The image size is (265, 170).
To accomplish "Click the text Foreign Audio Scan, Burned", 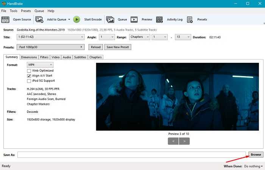I will tap(46, 99).
